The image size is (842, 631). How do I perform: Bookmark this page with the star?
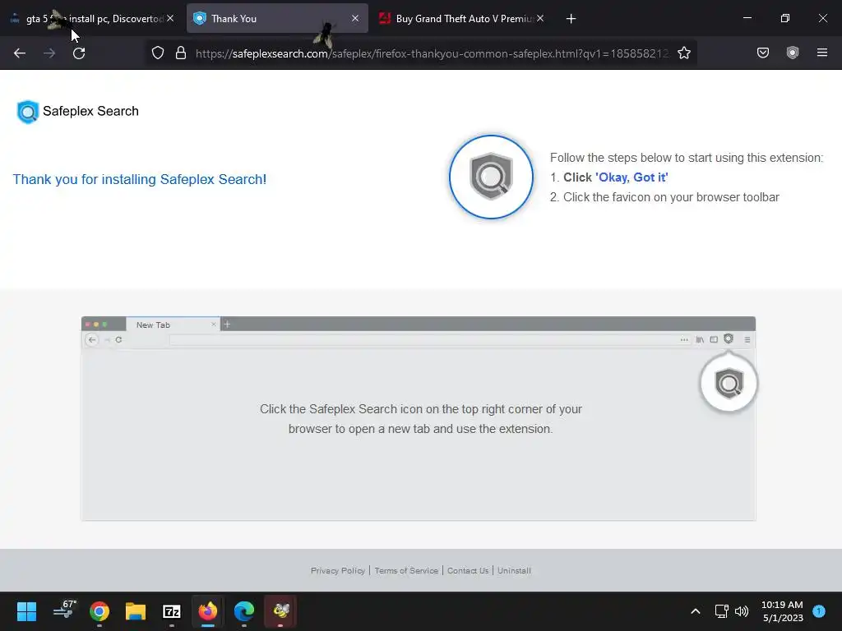tap(683, 53)
